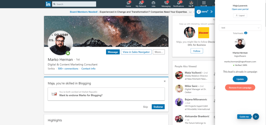Open the Messaging icon
Image resolution: width=266 pixels, height=125 pixels.
tap(166, 3)
